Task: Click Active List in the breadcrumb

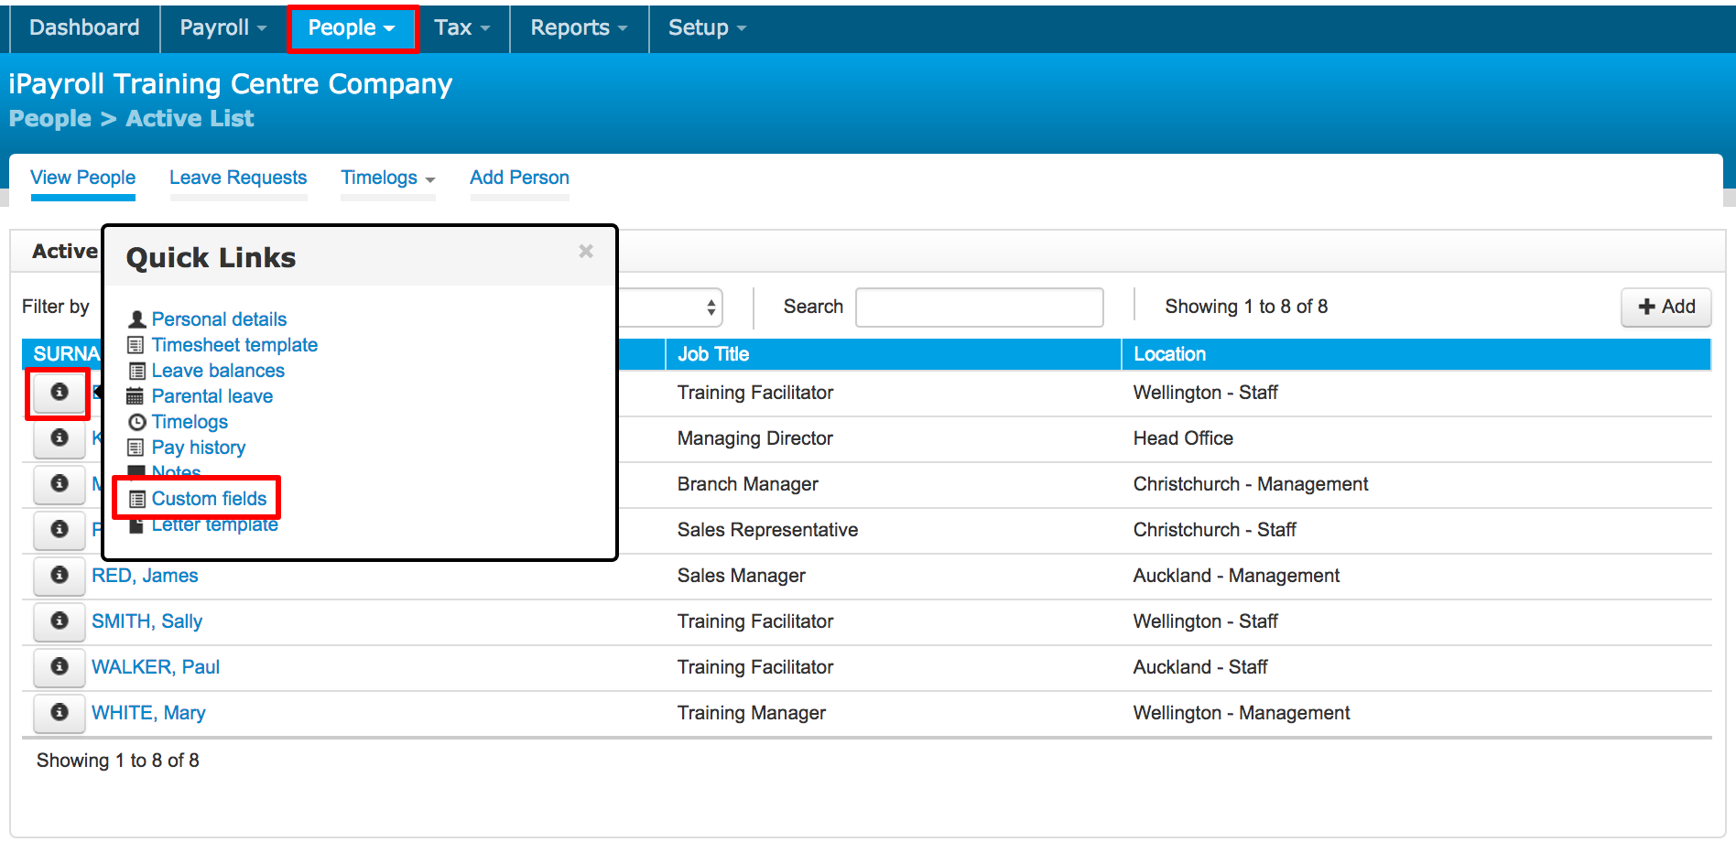Action: 190,119
